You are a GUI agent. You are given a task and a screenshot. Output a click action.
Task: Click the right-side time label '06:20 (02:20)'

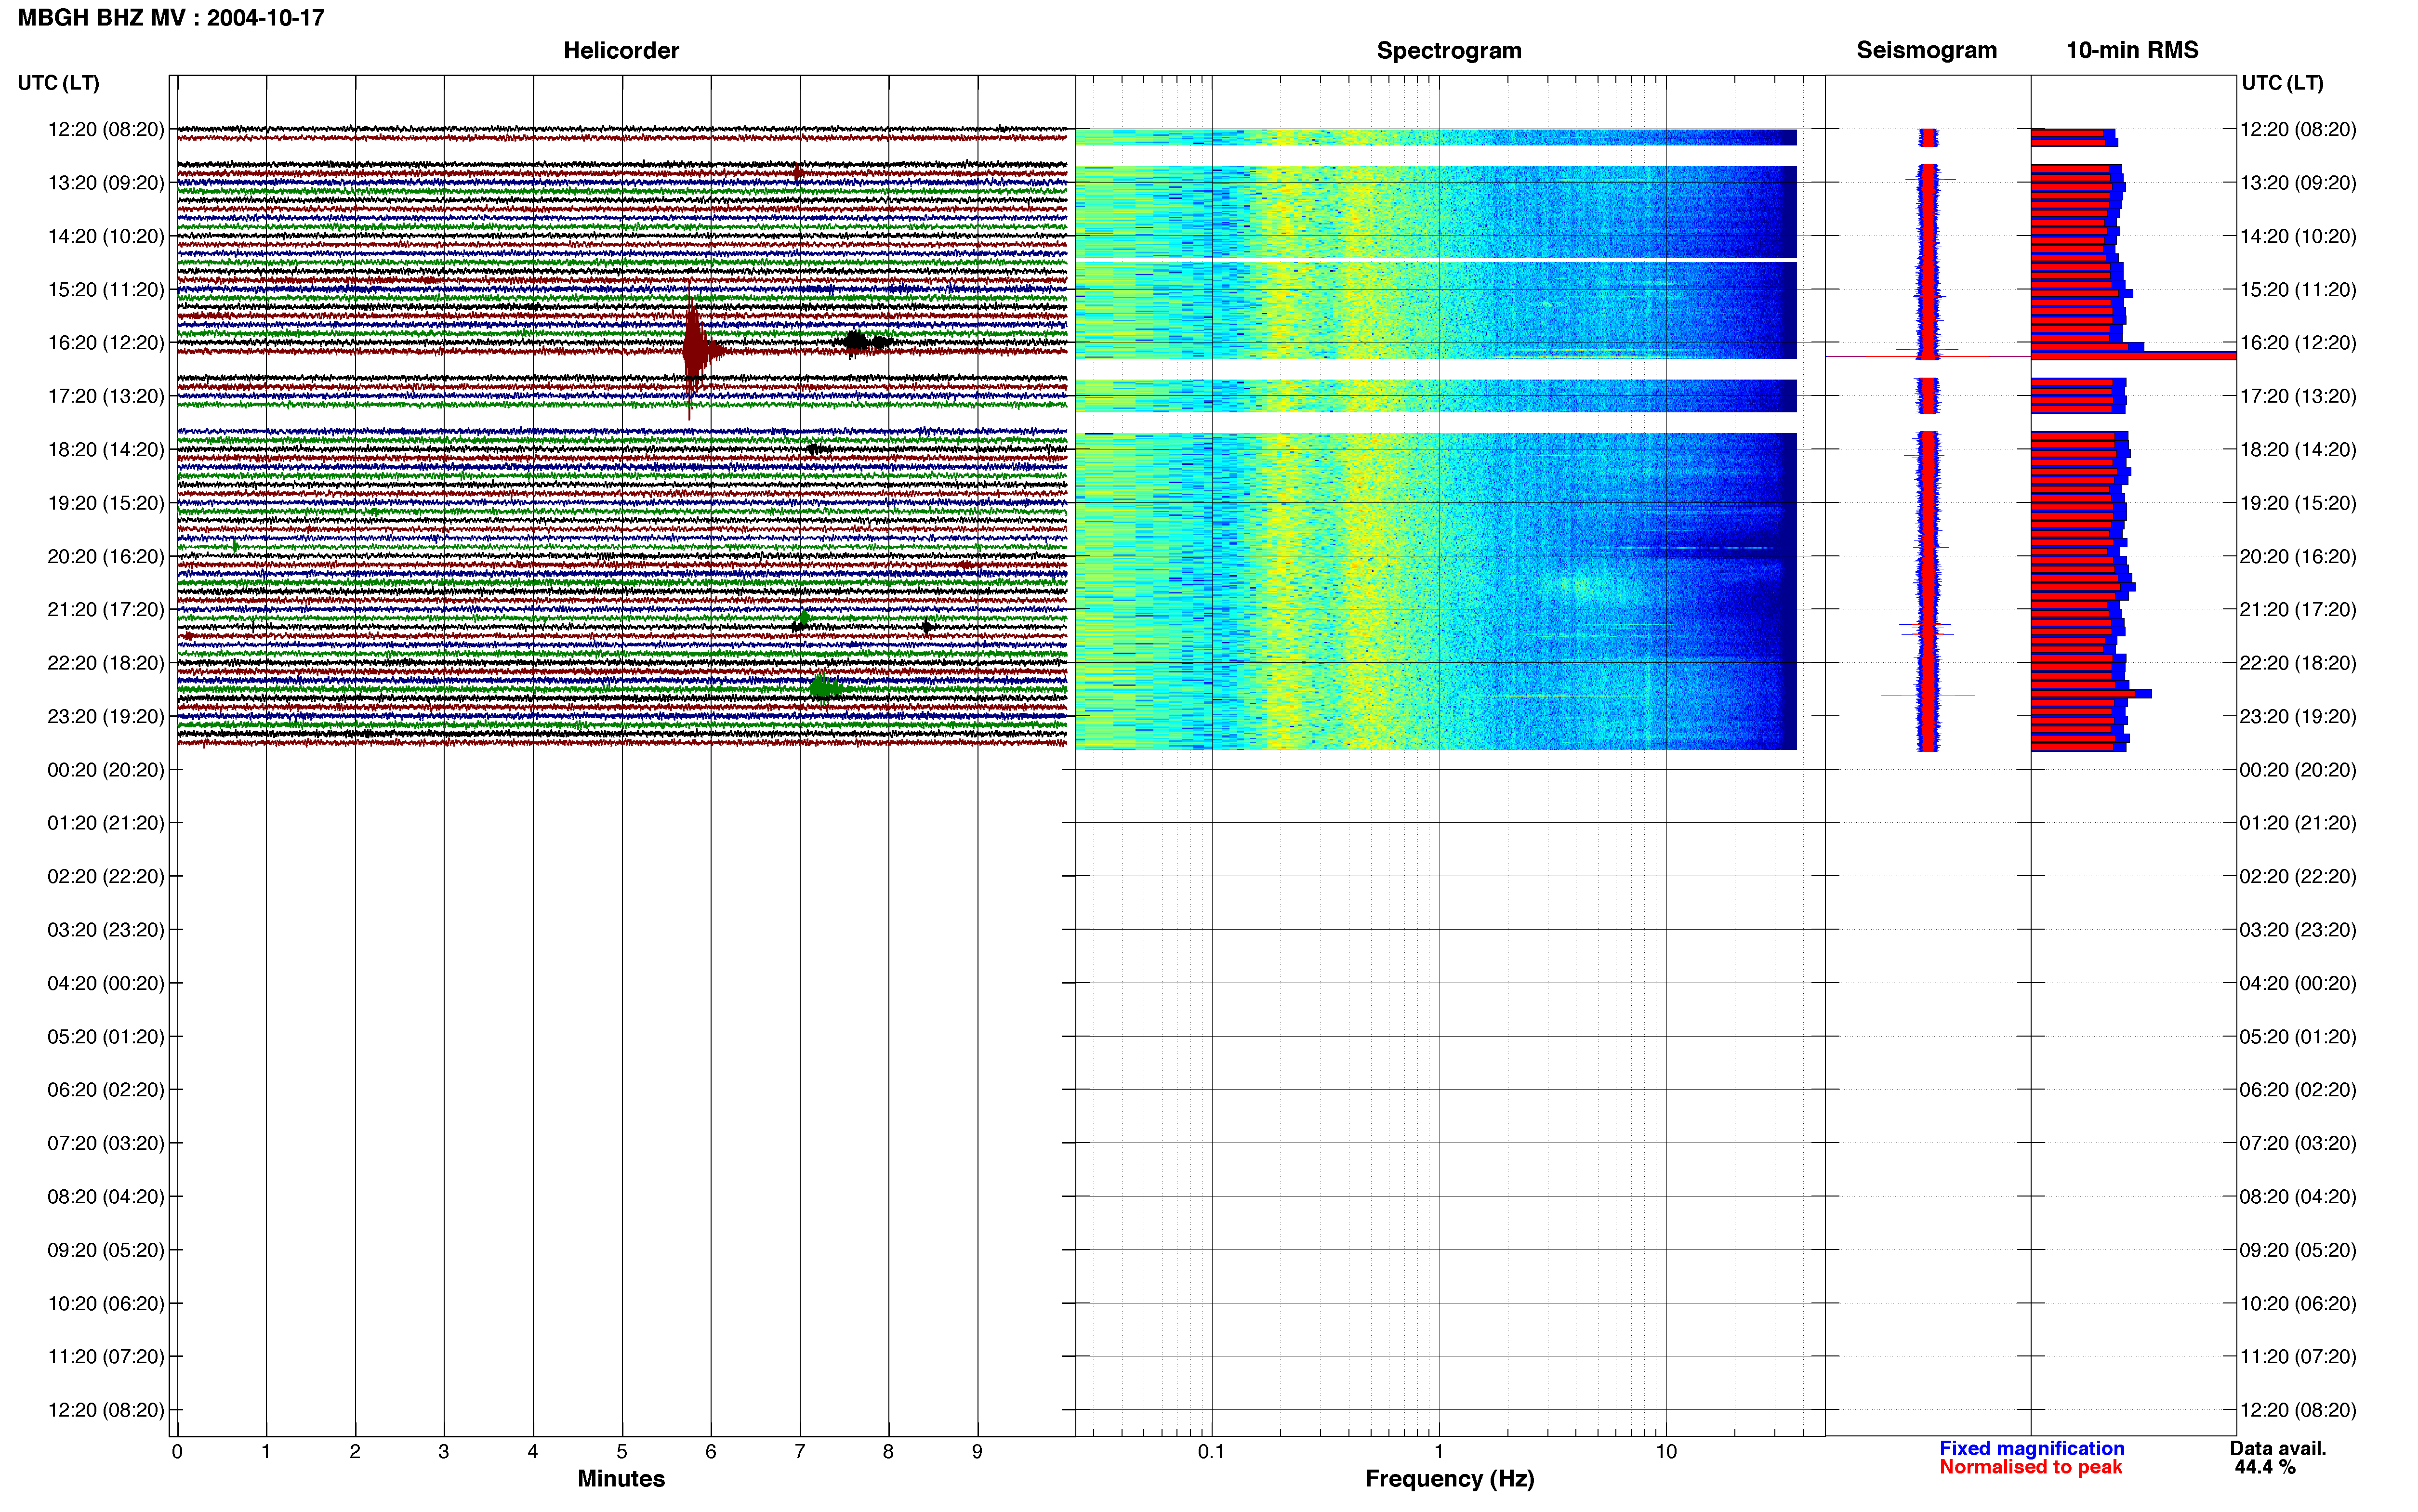pos(2298,1090)
